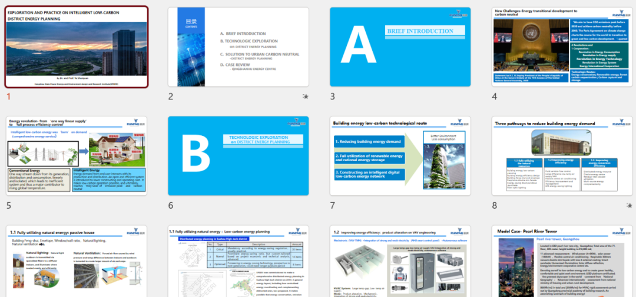Viewport: 636px width, 297px height.
Task: Click slide number 7 label
Action: click(333, 206)
